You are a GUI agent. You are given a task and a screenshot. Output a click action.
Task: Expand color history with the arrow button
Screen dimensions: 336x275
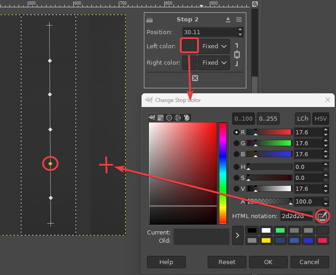click(238, 235)
